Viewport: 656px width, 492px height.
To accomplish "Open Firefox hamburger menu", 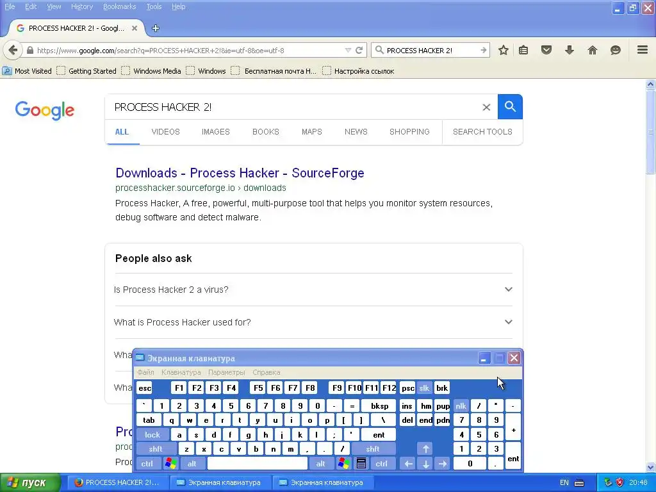I will pos(643,50).
